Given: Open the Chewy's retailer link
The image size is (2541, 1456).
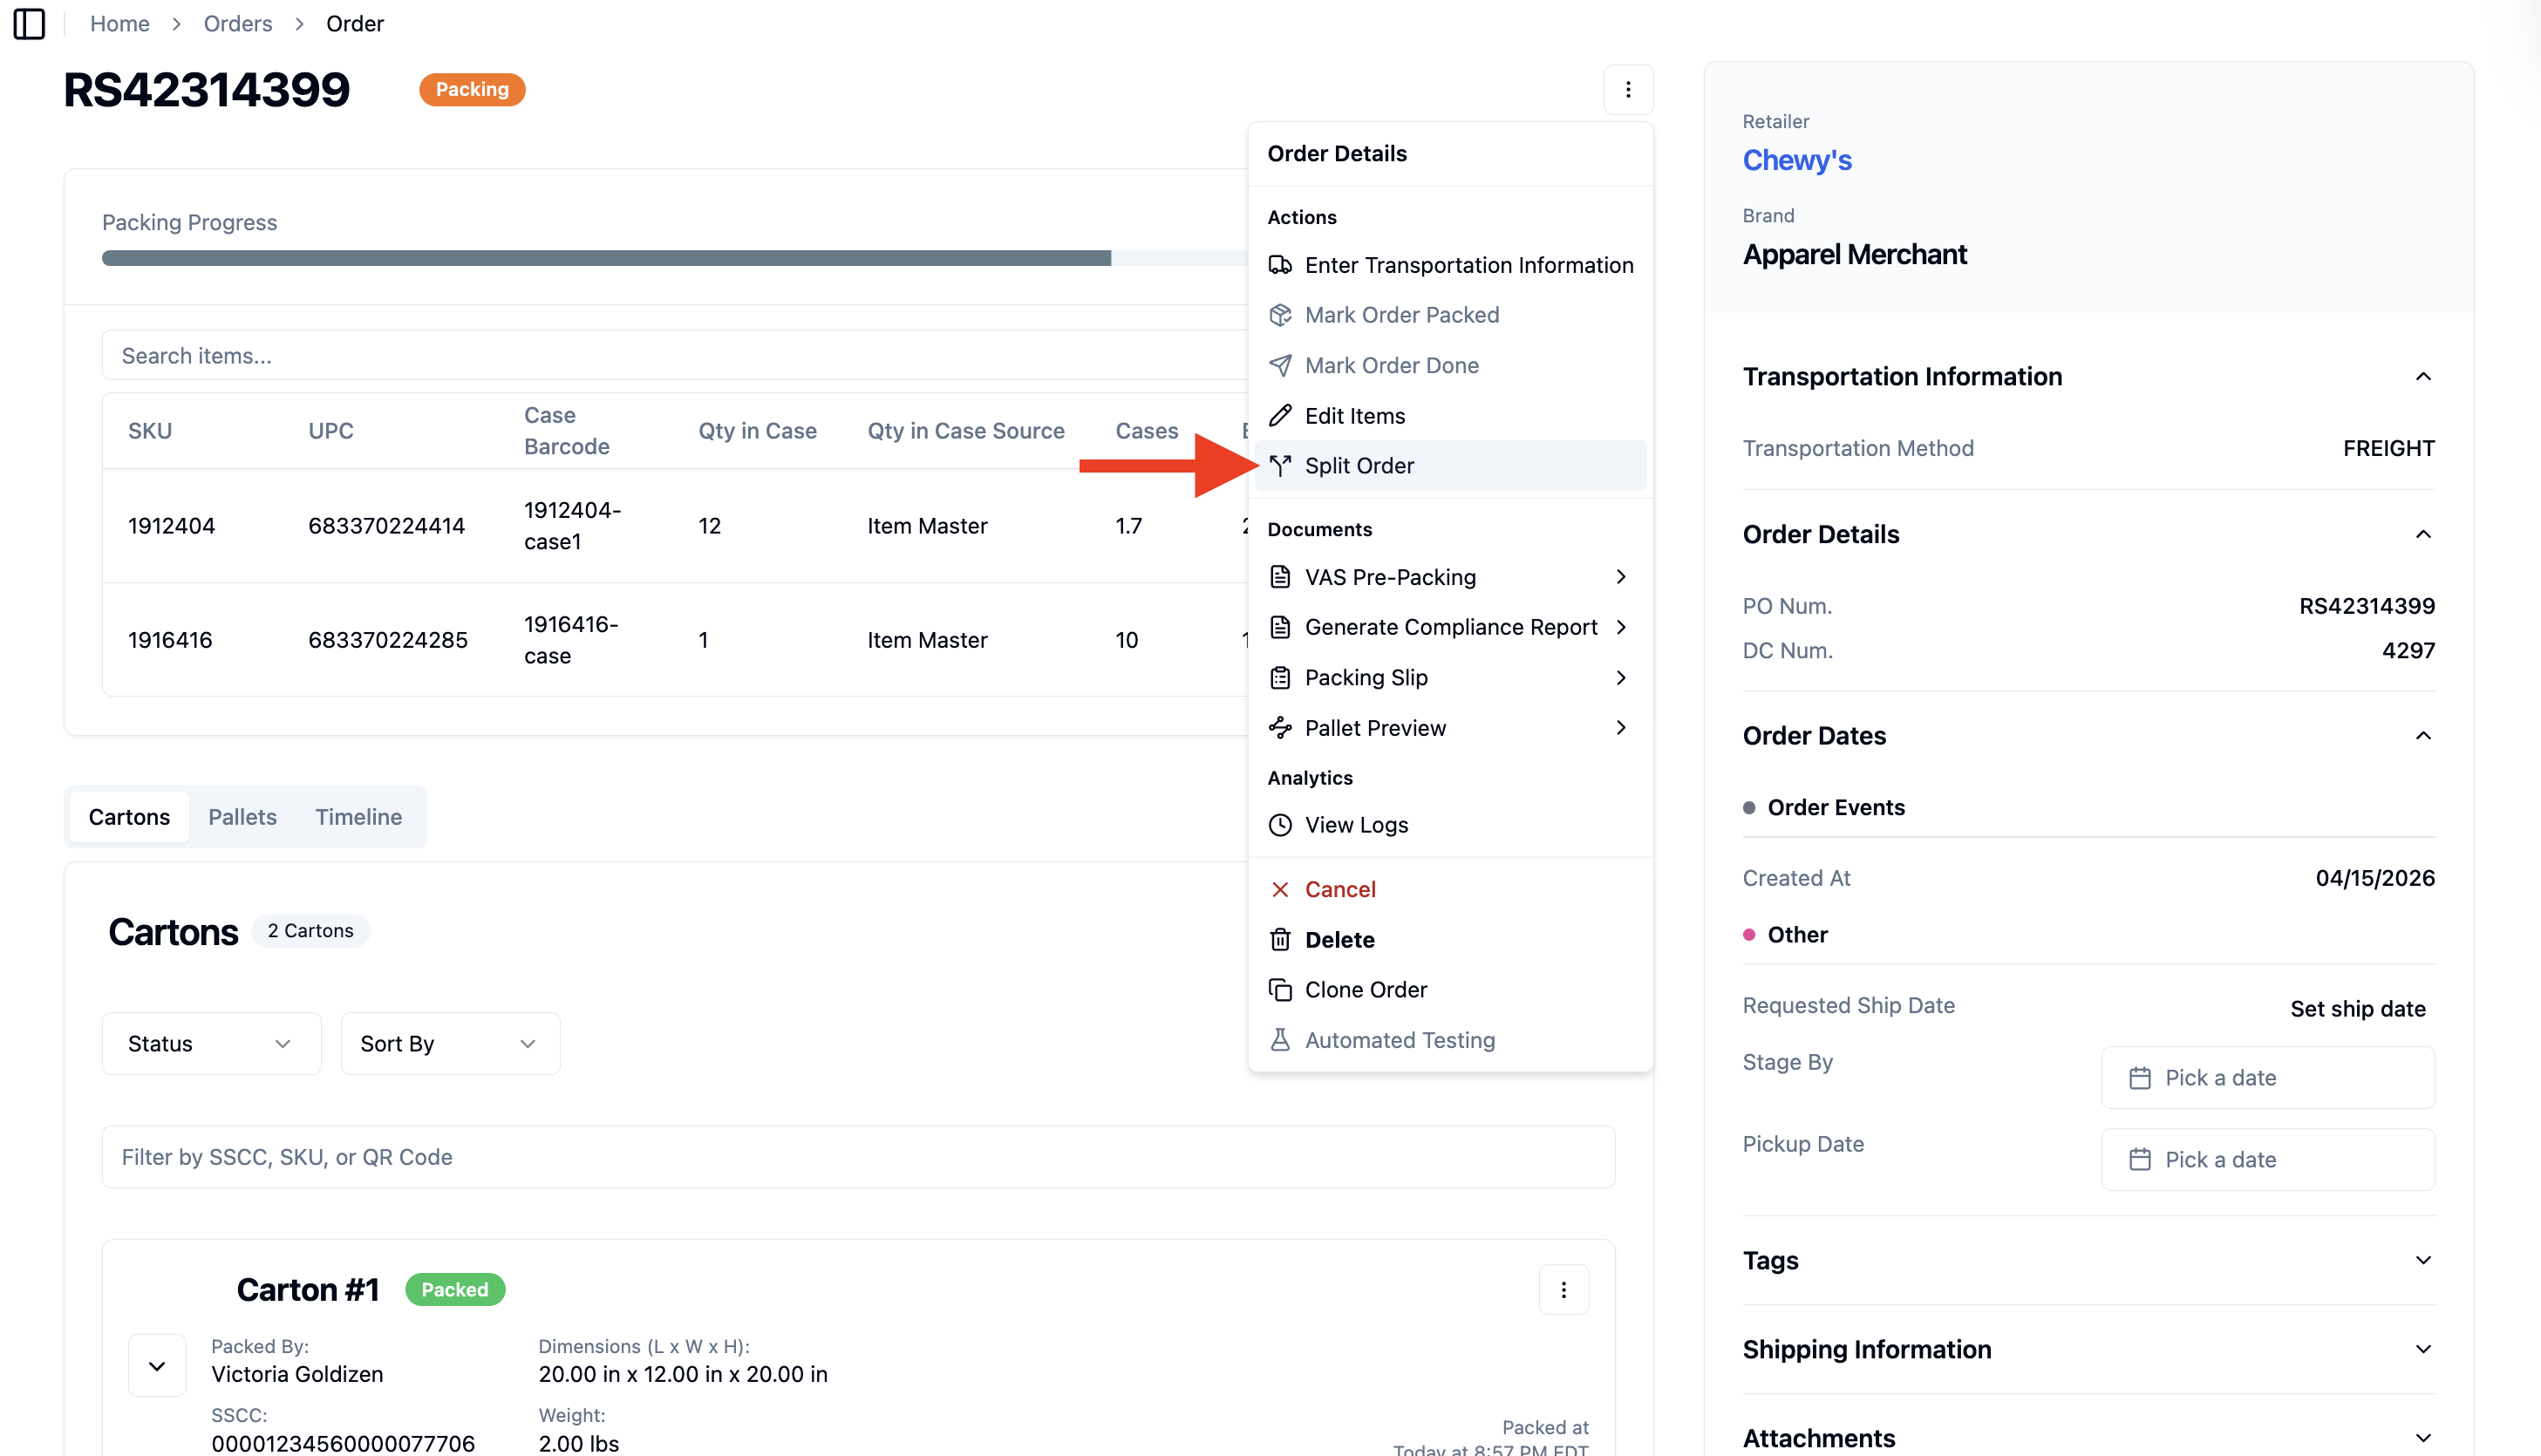Looking at the screenshot, I should [1796, 160].
